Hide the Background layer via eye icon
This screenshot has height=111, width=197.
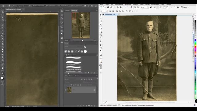tap(65, 90)
